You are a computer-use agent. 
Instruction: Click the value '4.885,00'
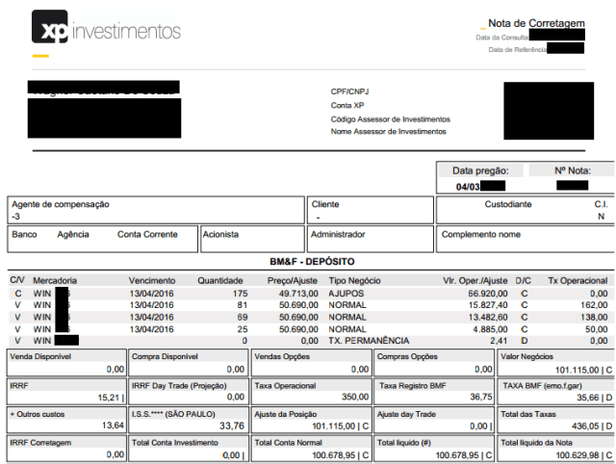490,329
